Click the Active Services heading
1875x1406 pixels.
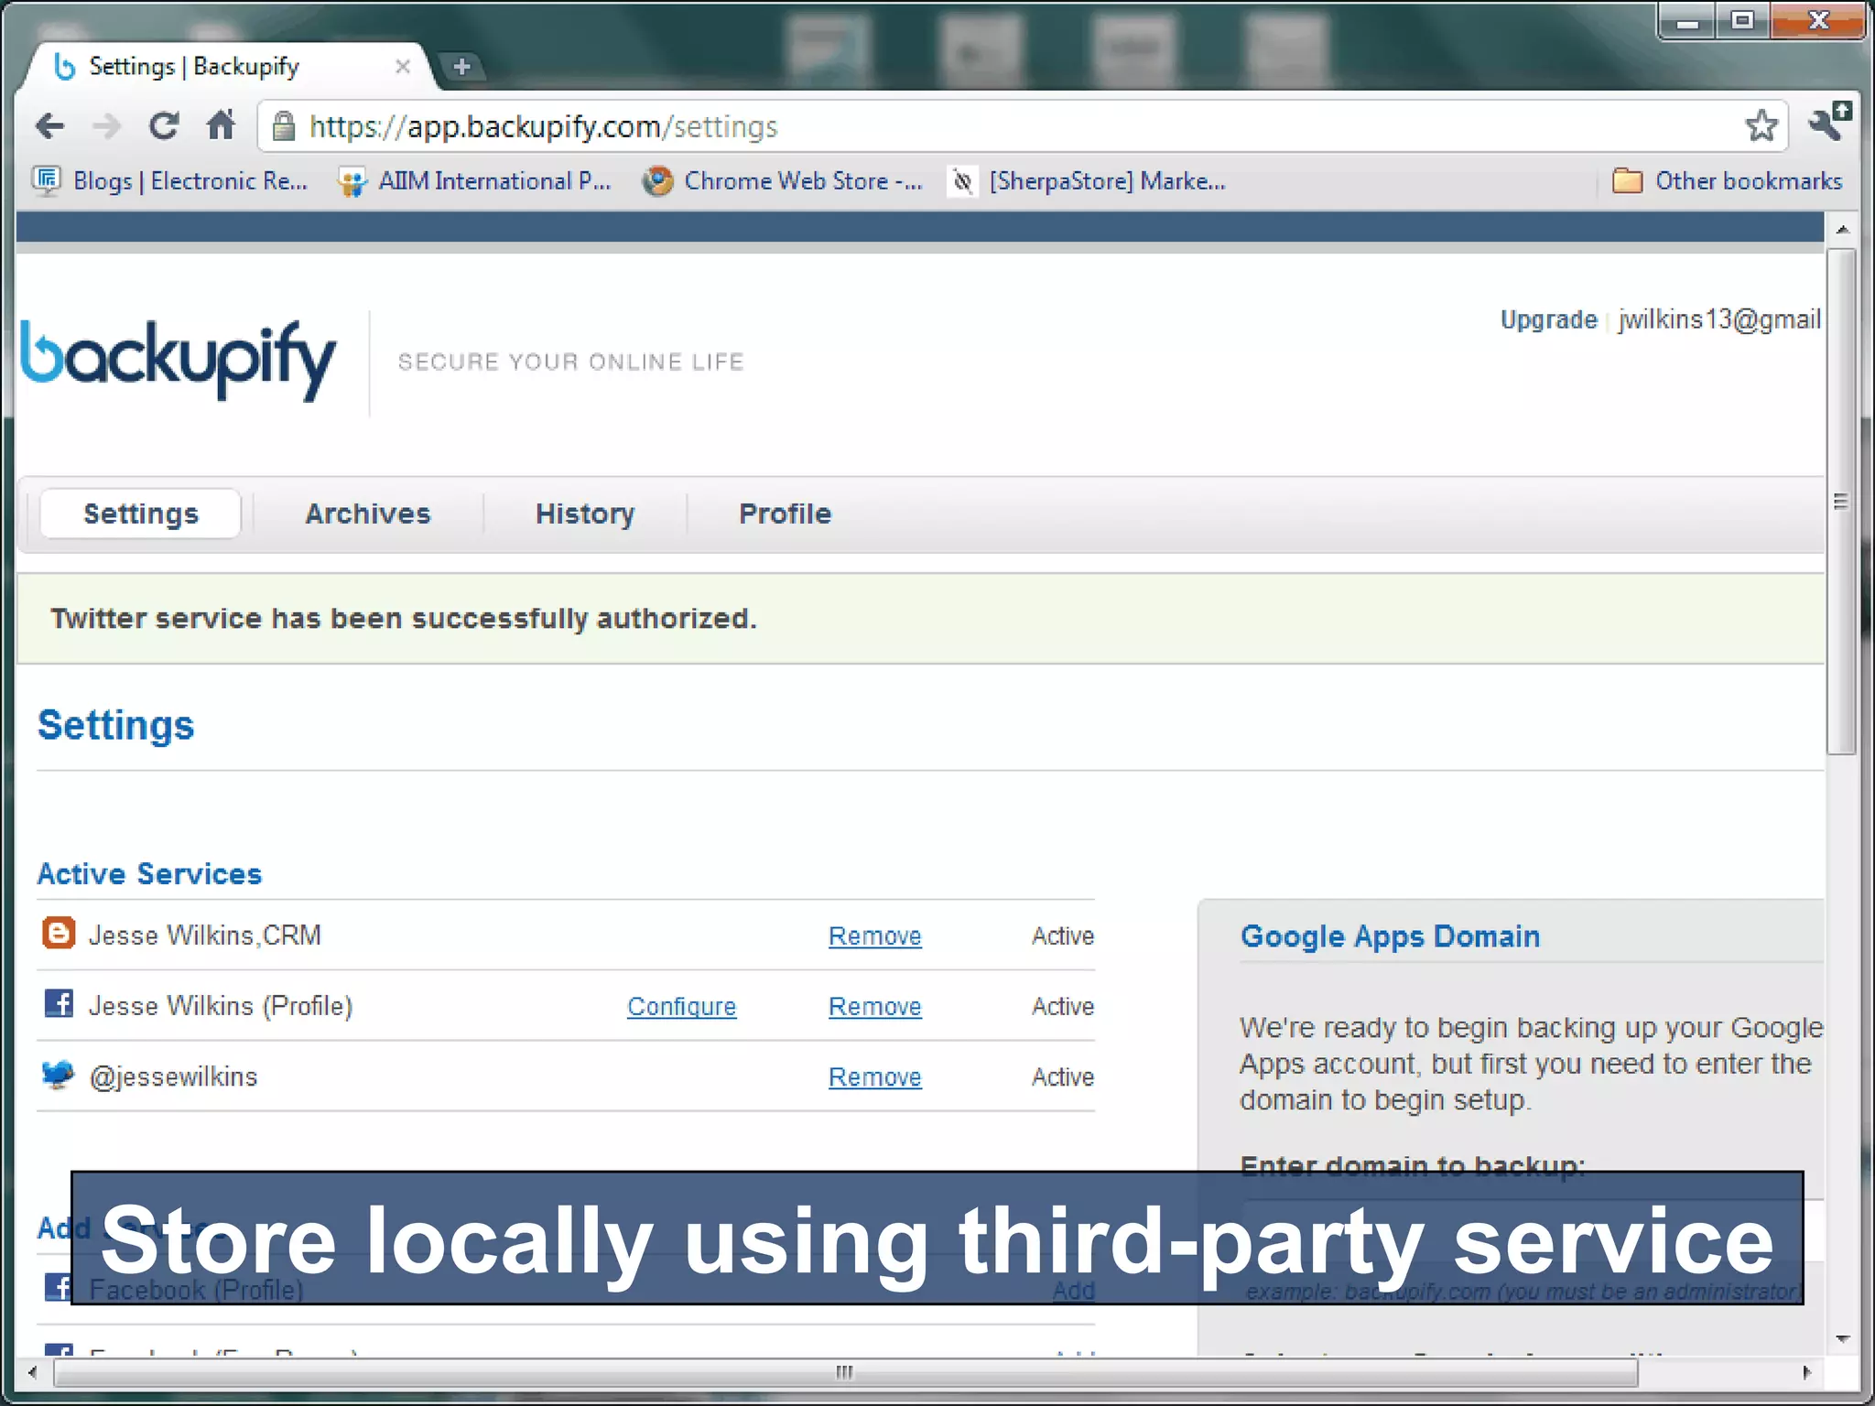[149, 874]
